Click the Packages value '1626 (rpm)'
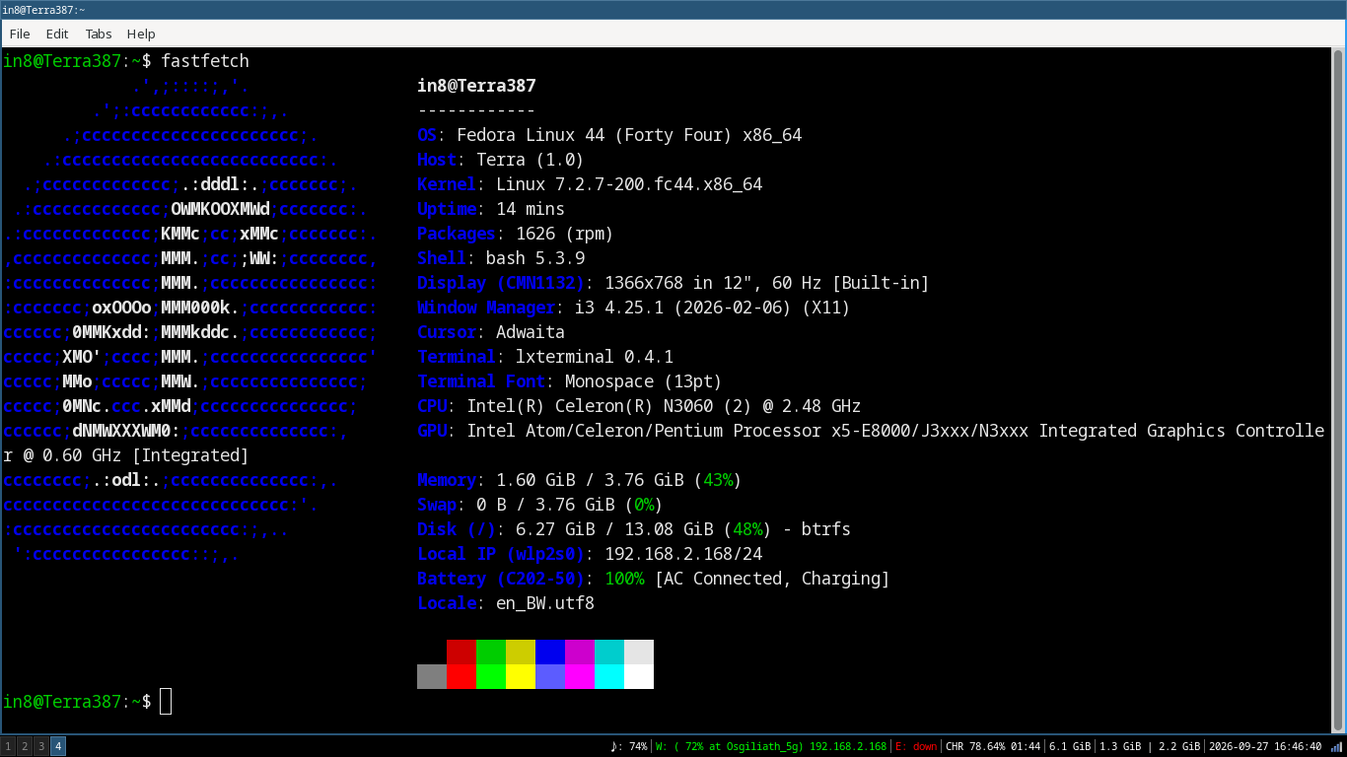The height and width of the screenshot is (757, 1347). point(565,234)
